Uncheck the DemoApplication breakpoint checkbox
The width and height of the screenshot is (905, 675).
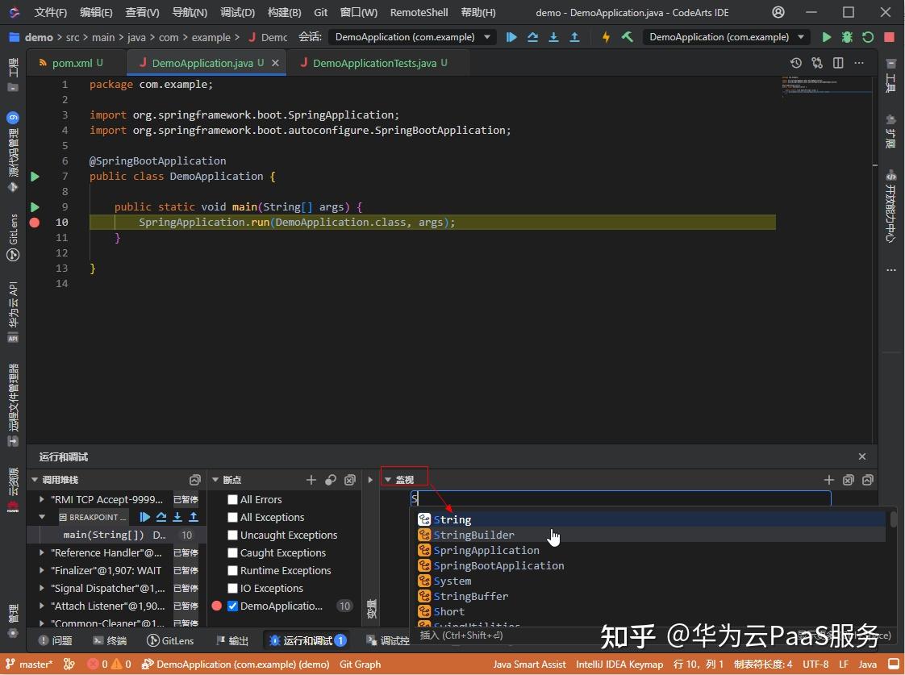coord(232,606)
